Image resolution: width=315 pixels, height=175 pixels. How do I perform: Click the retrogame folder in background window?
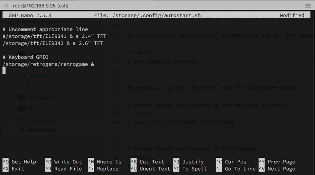[x=41, y=98]
